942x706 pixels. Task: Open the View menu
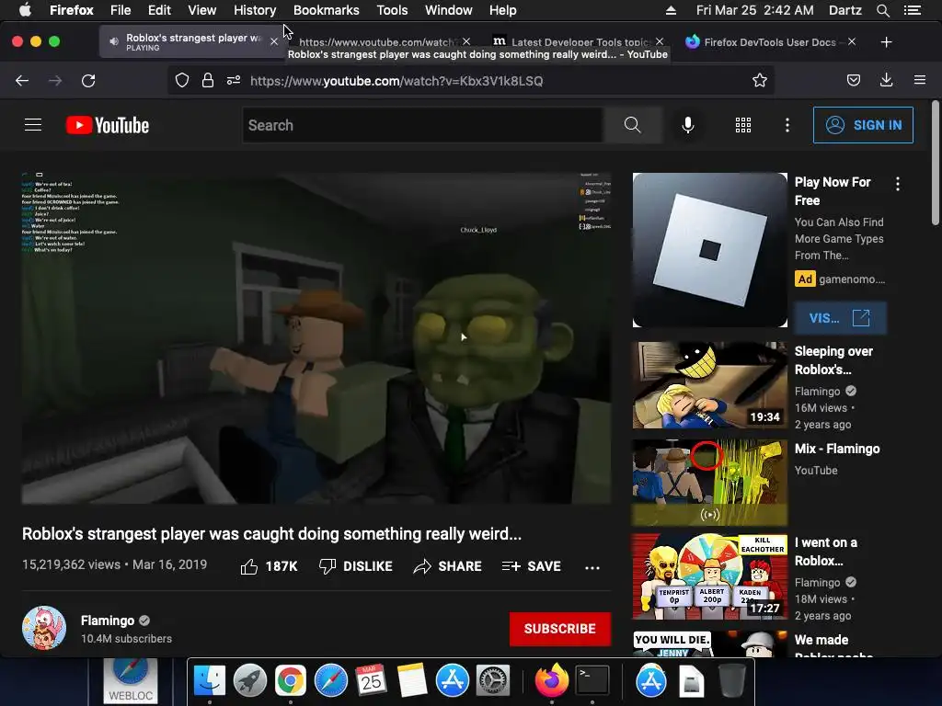201,10
